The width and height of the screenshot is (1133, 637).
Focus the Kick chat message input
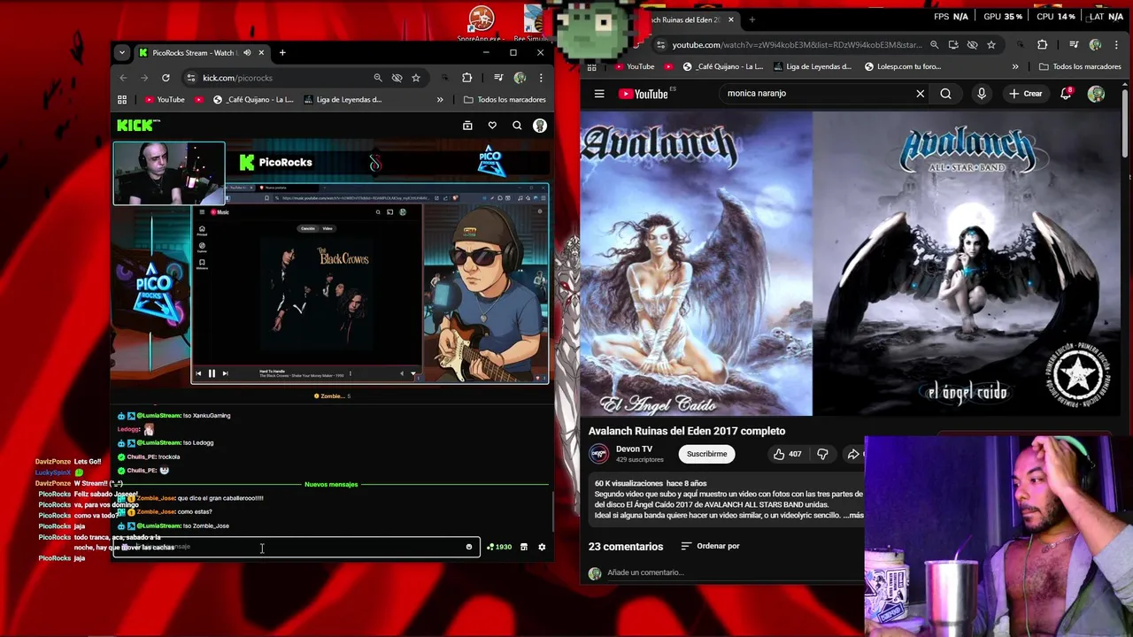(297, 547)
